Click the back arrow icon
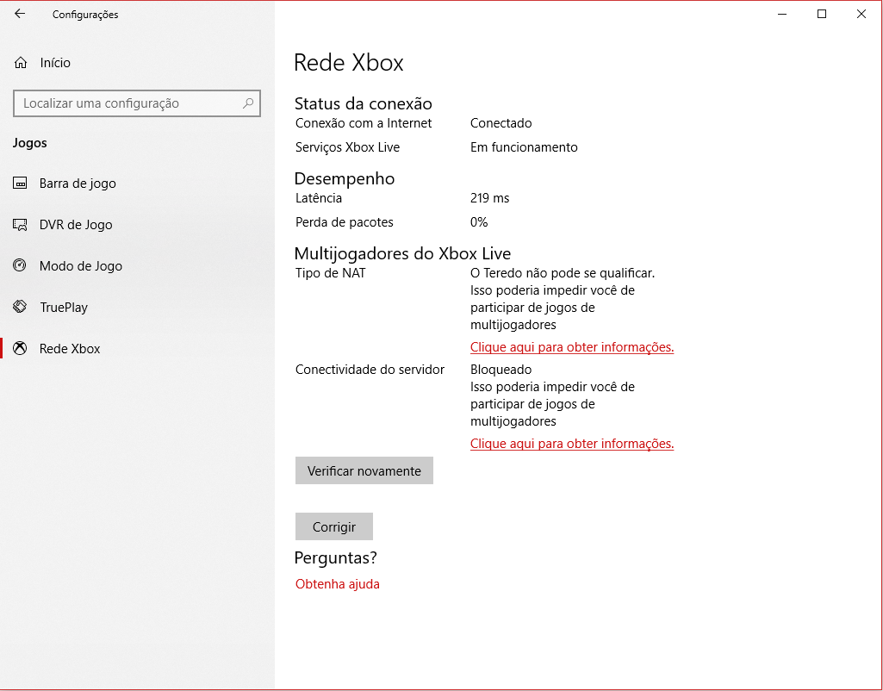This screenshot has height=691, width=883. click(x=20, y=14)
